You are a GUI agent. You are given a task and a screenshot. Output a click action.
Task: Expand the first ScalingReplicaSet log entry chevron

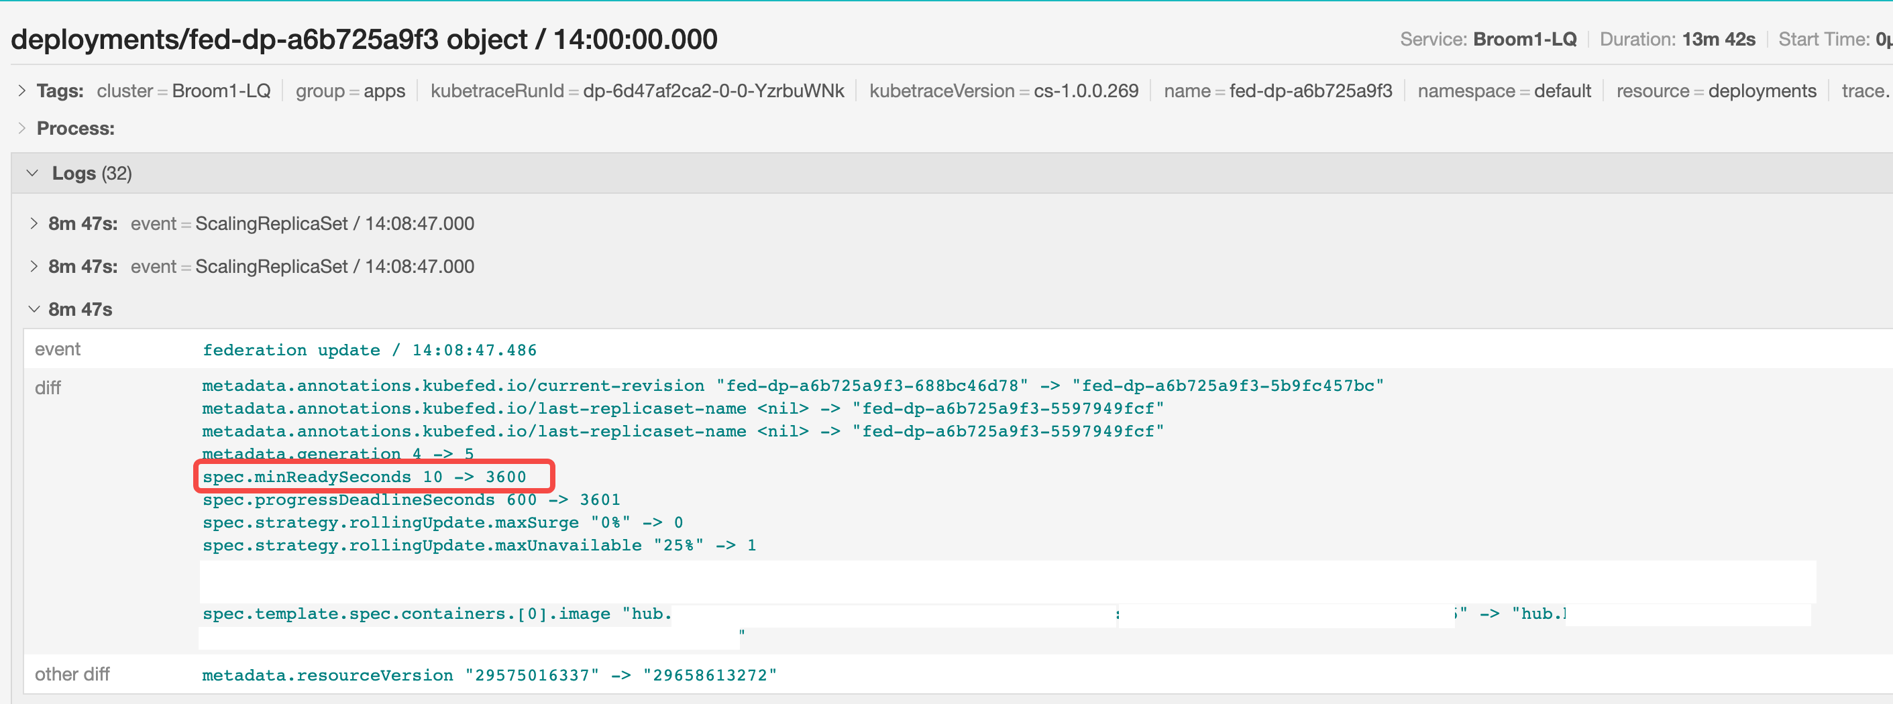pos(34,223)
